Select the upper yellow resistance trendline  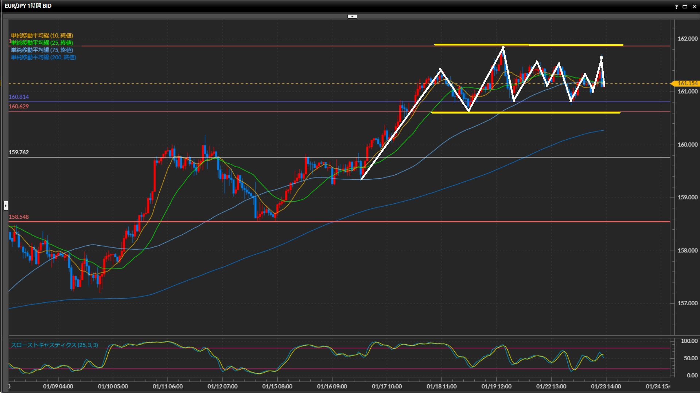[565, 45]
